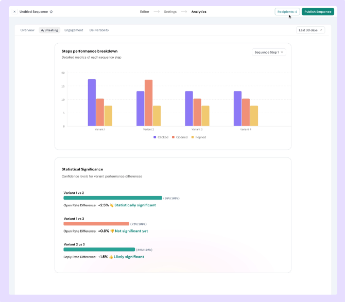The width and height of the screenshot is (345, 302).
Task: Click the star icon beside Untitled Sequence
Action: (51, 12)
